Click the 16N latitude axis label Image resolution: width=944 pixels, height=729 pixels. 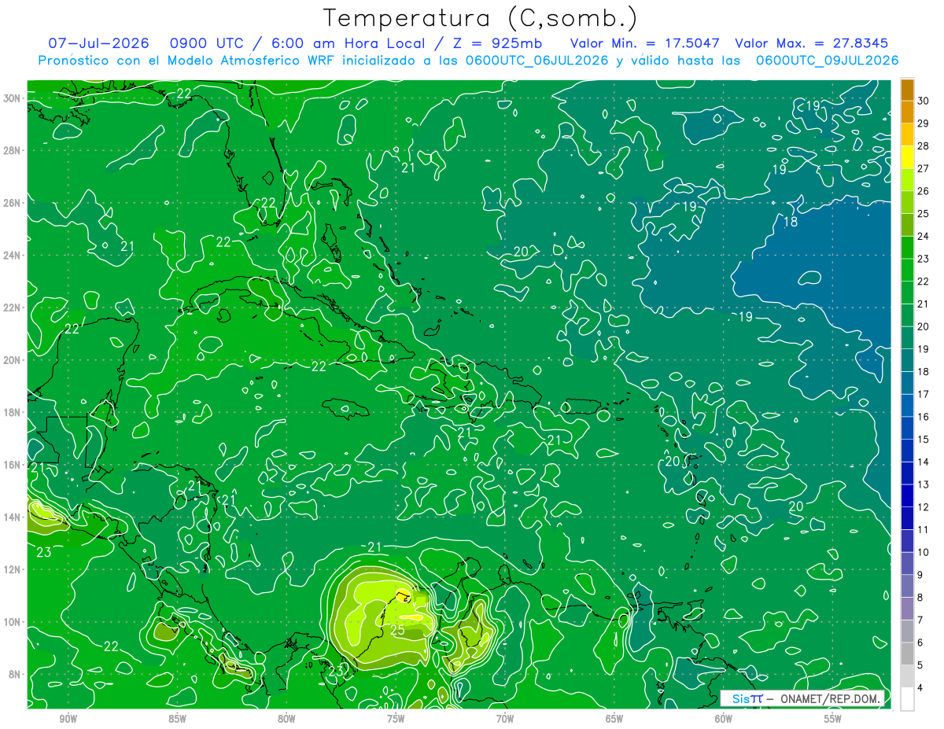[13, 465]
